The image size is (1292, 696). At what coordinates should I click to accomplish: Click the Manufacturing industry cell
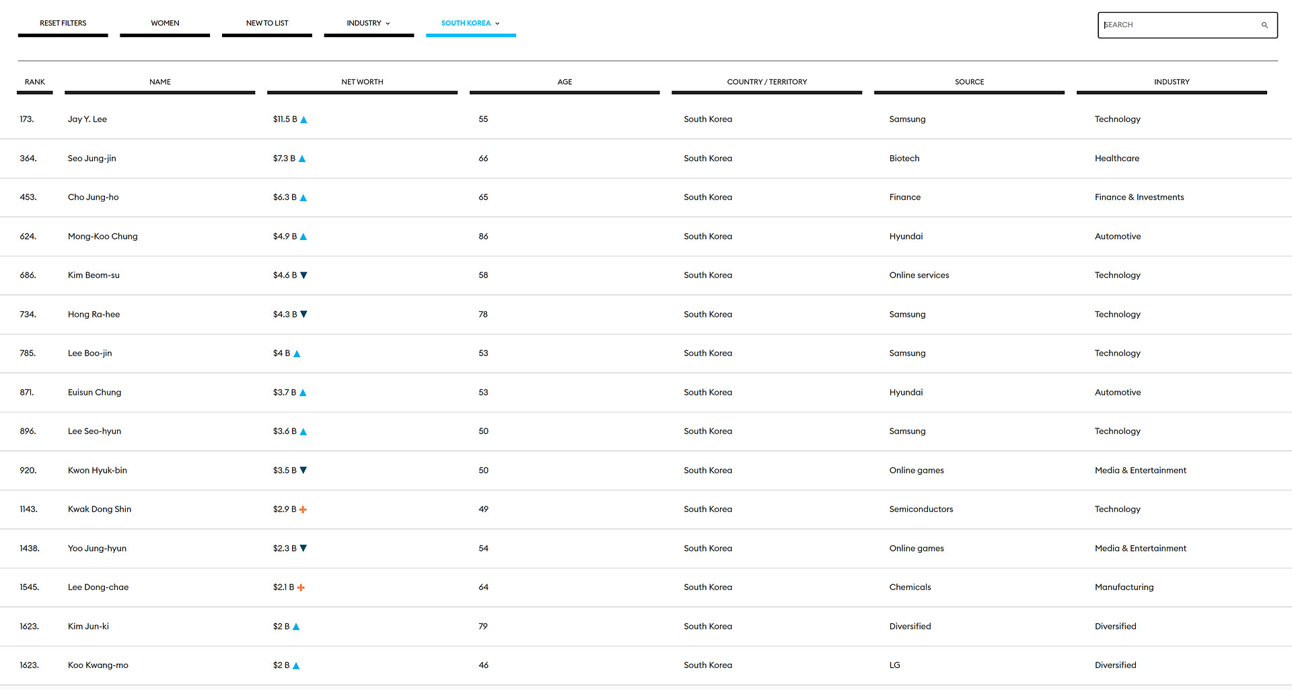[1124, 587]
